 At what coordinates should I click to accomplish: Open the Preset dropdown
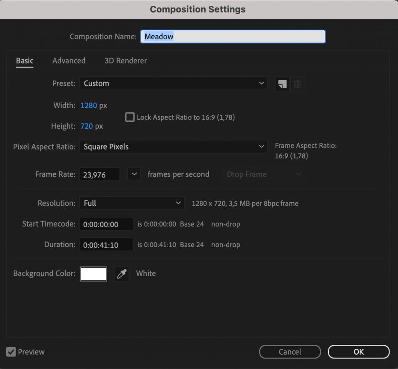[x=173, y=83]
